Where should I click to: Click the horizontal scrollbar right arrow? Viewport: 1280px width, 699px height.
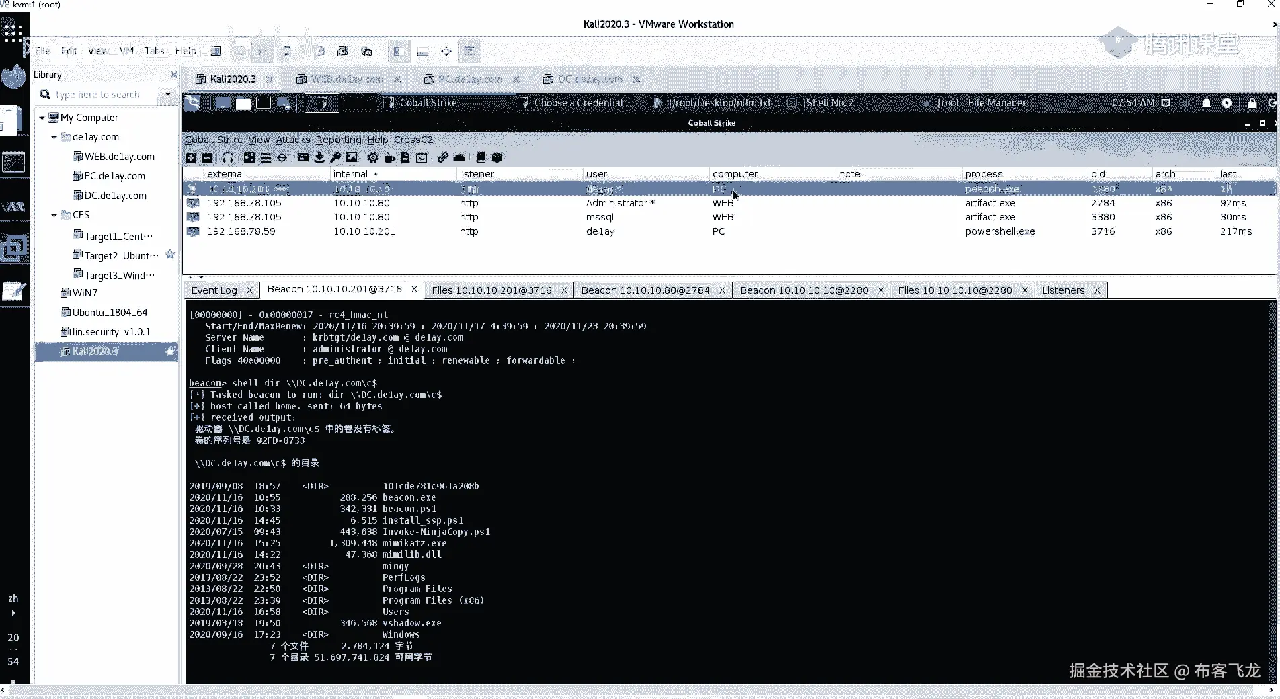point(1271,690)
